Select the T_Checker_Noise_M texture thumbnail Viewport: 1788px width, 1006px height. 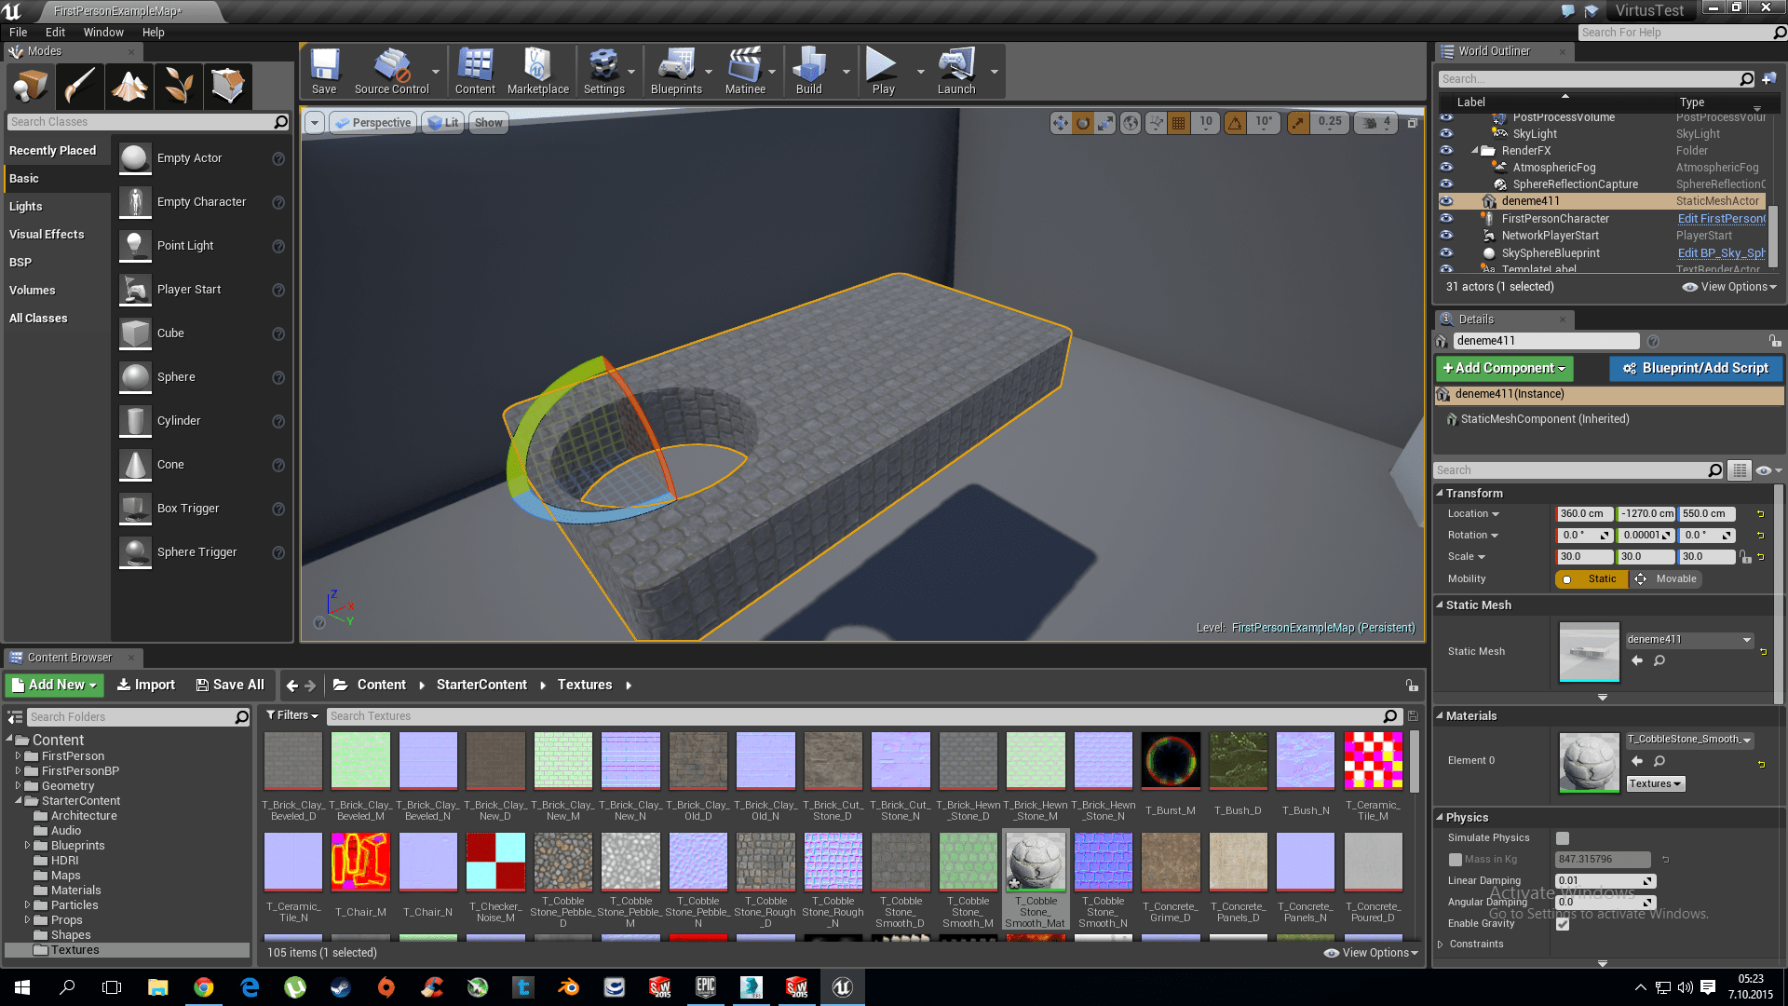[x=495, y=862]
